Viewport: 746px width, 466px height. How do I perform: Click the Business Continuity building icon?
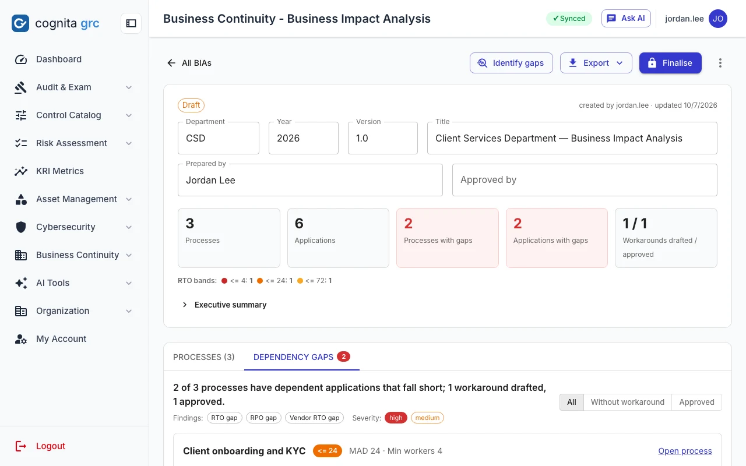21,255
